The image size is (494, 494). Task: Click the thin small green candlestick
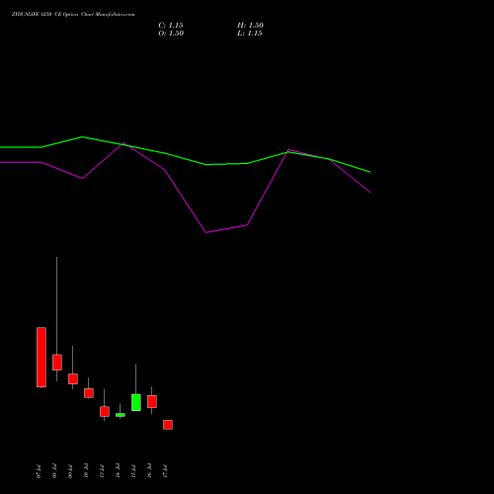[121, 415]
